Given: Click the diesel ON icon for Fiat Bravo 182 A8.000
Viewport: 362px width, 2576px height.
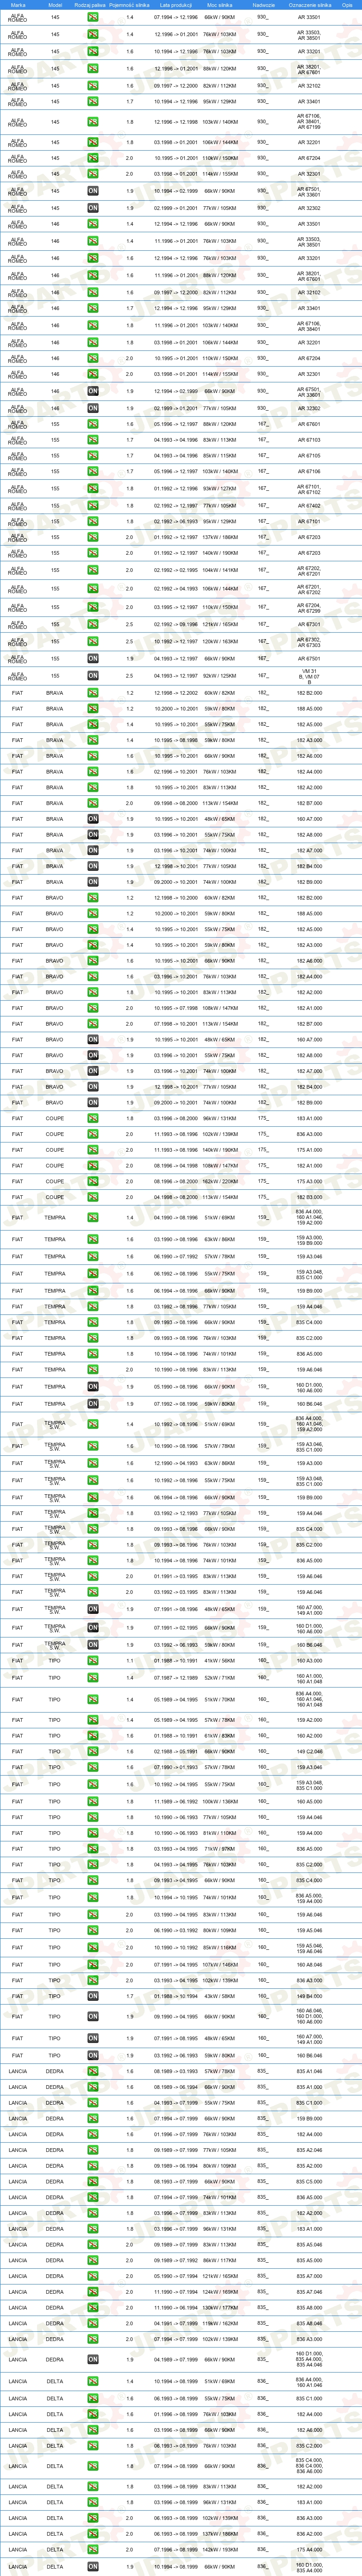Looking at the screenshot, I should coord(92,1055).
